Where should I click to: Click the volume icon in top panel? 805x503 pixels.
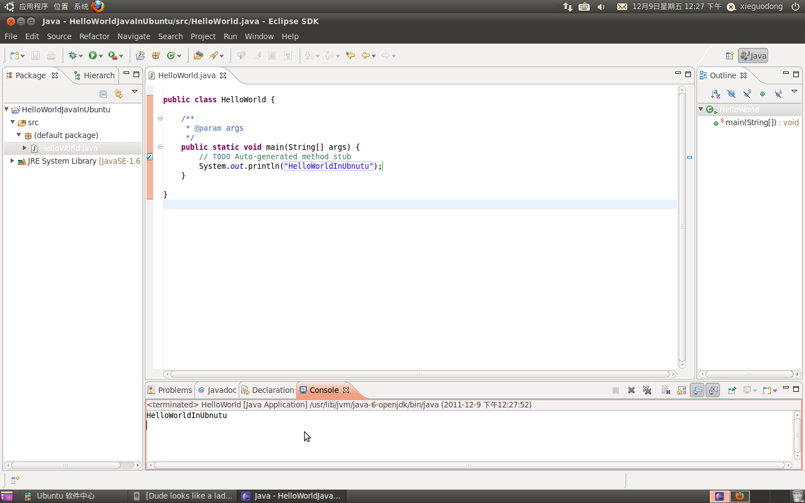[x=601, y=7]
